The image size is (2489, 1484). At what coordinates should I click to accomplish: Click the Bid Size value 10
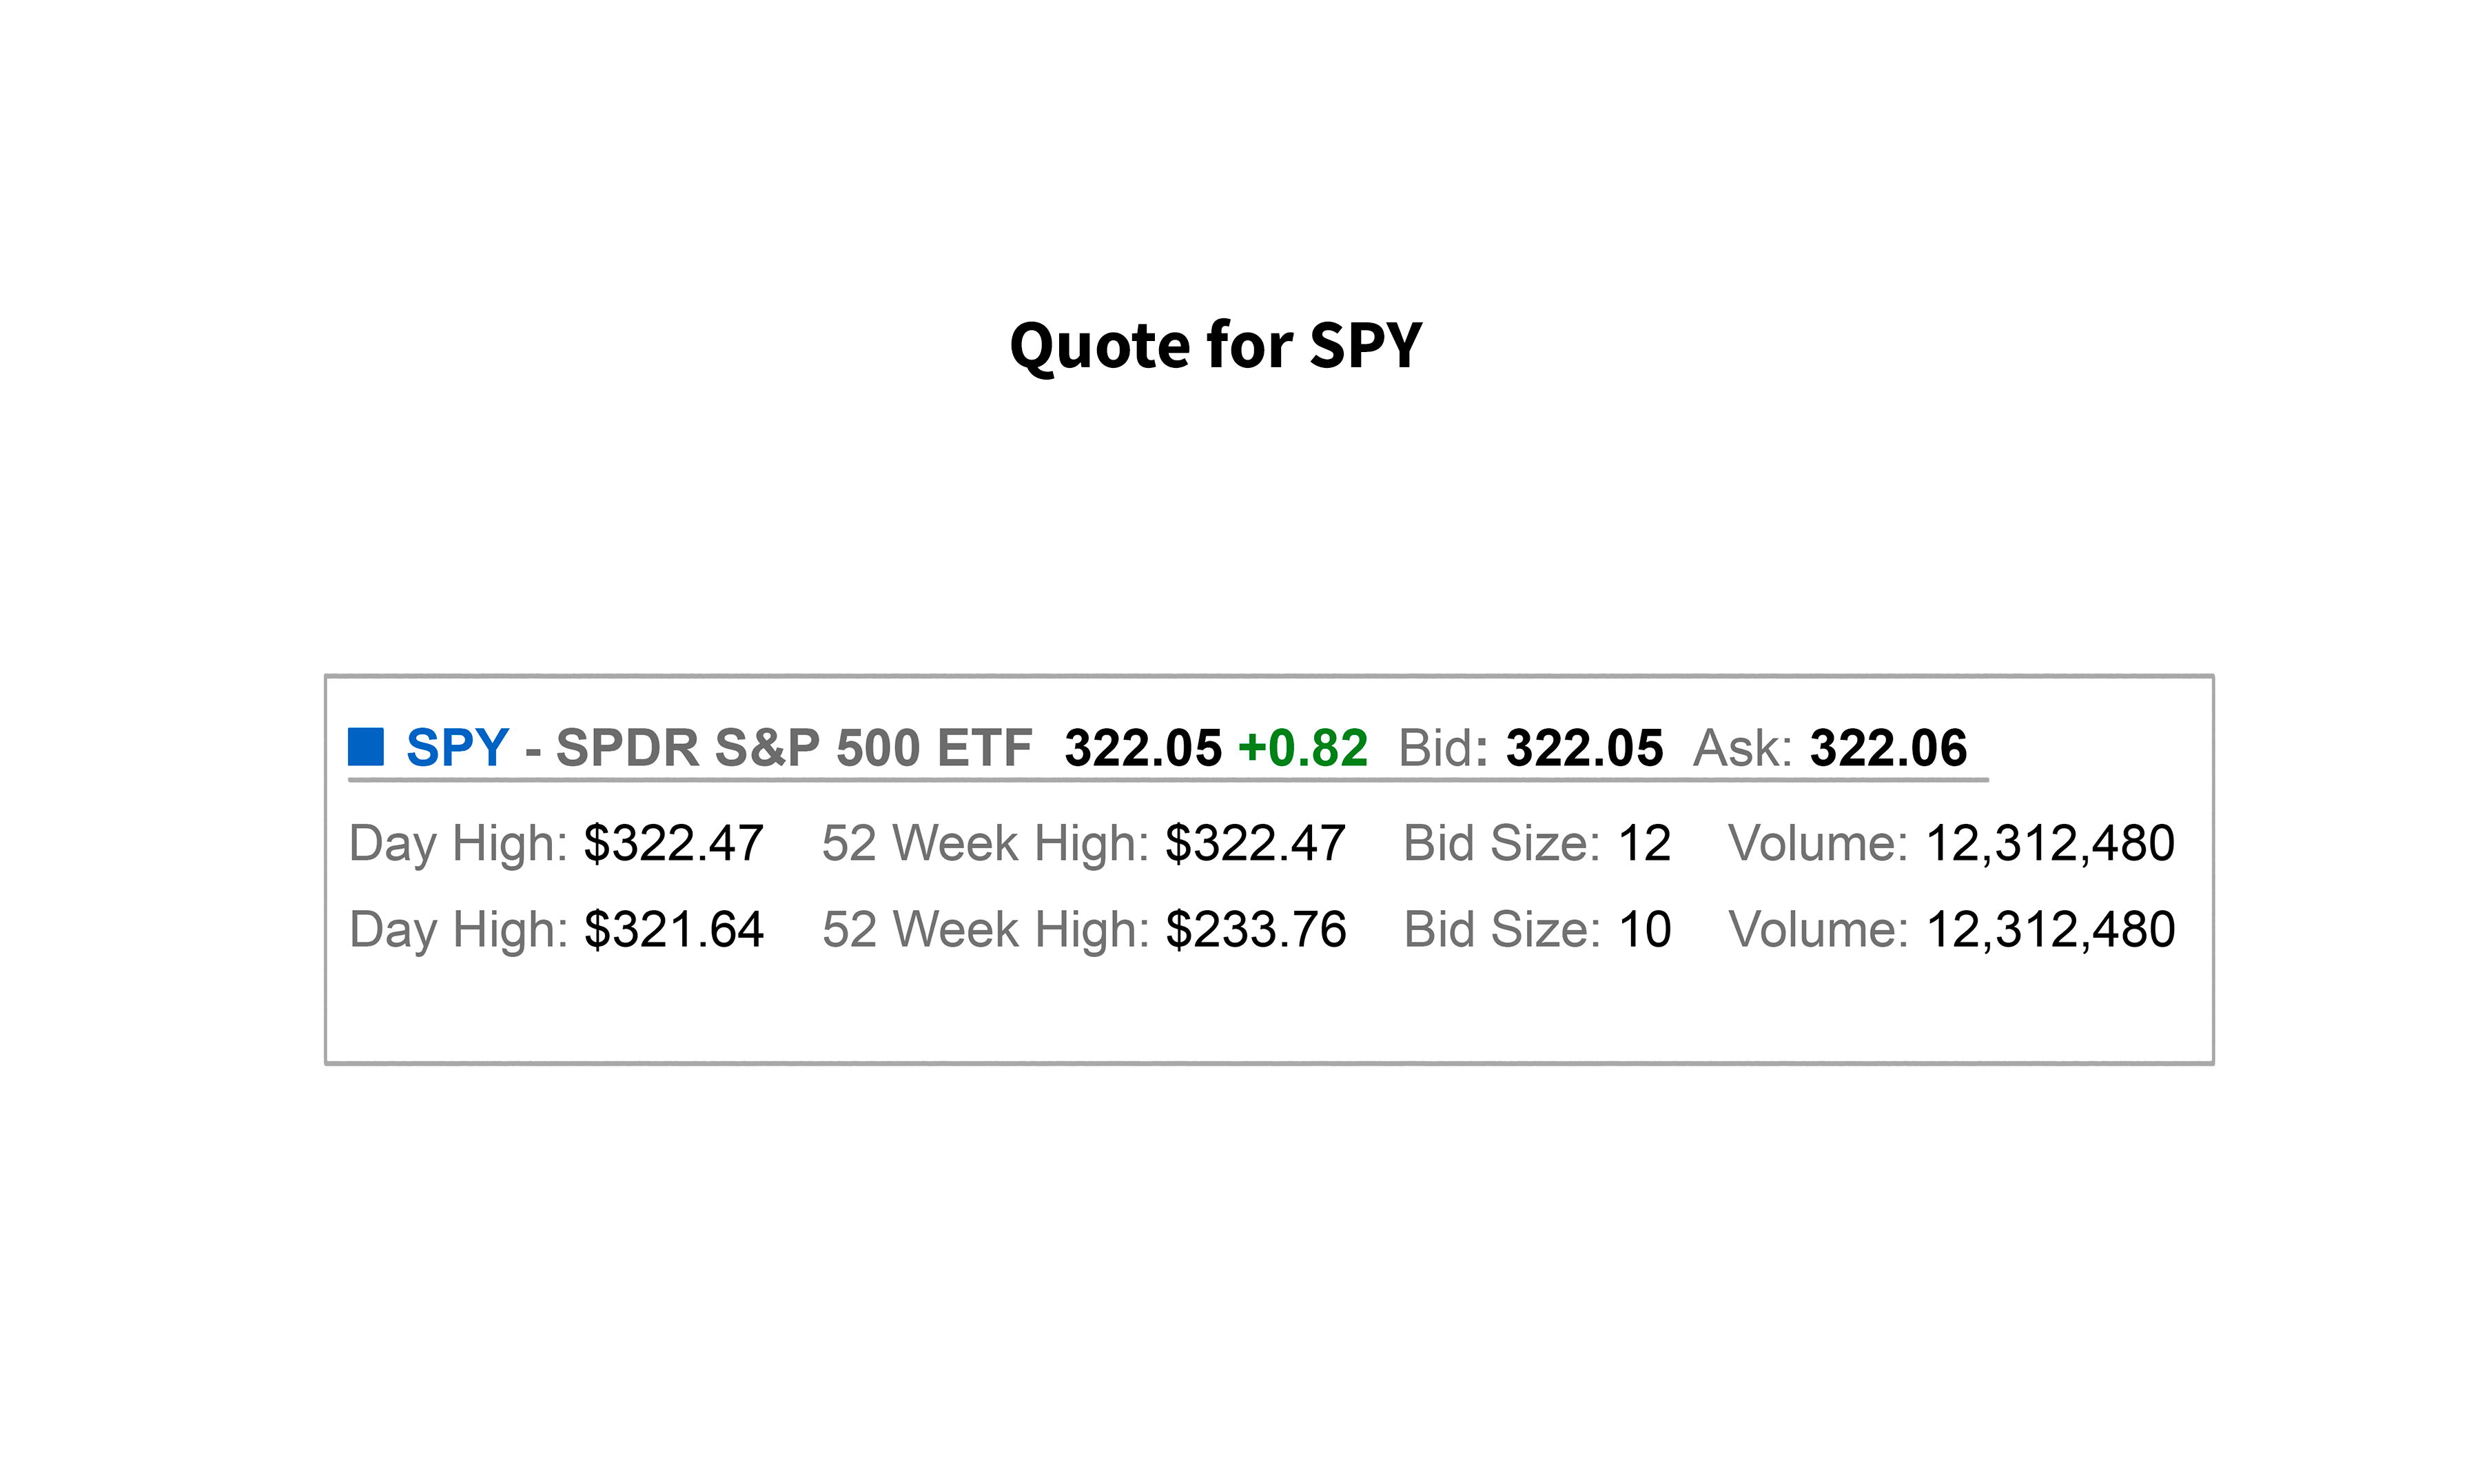(1645, 929)
